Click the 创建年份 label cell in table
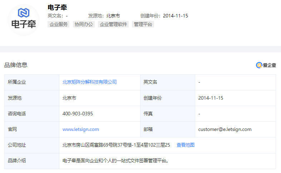 [168, 98]
